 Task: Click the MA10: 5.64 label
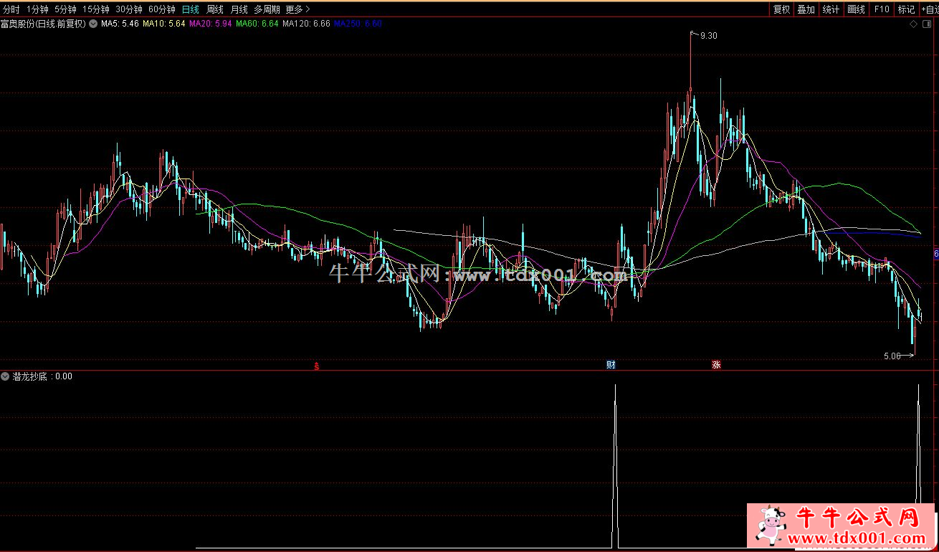164,24
